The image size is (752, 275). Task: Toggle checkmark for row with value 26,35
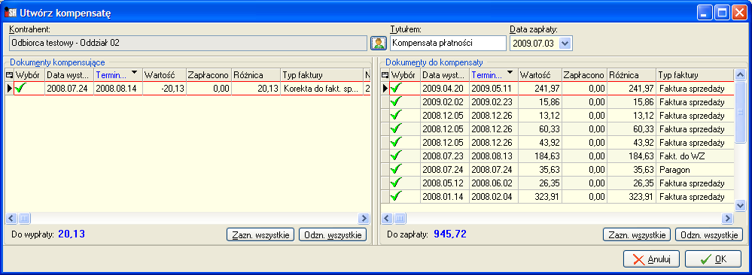(x=397, y=183)
